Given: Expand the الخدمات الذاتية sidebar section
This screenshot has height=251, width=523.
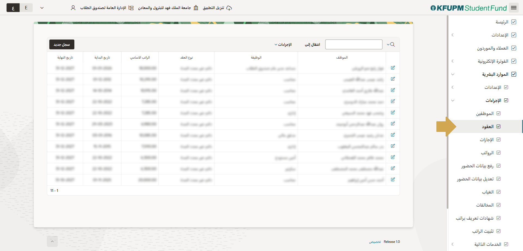Looking at the screenshot, I should pyautogui.click(x=453, y=244).
